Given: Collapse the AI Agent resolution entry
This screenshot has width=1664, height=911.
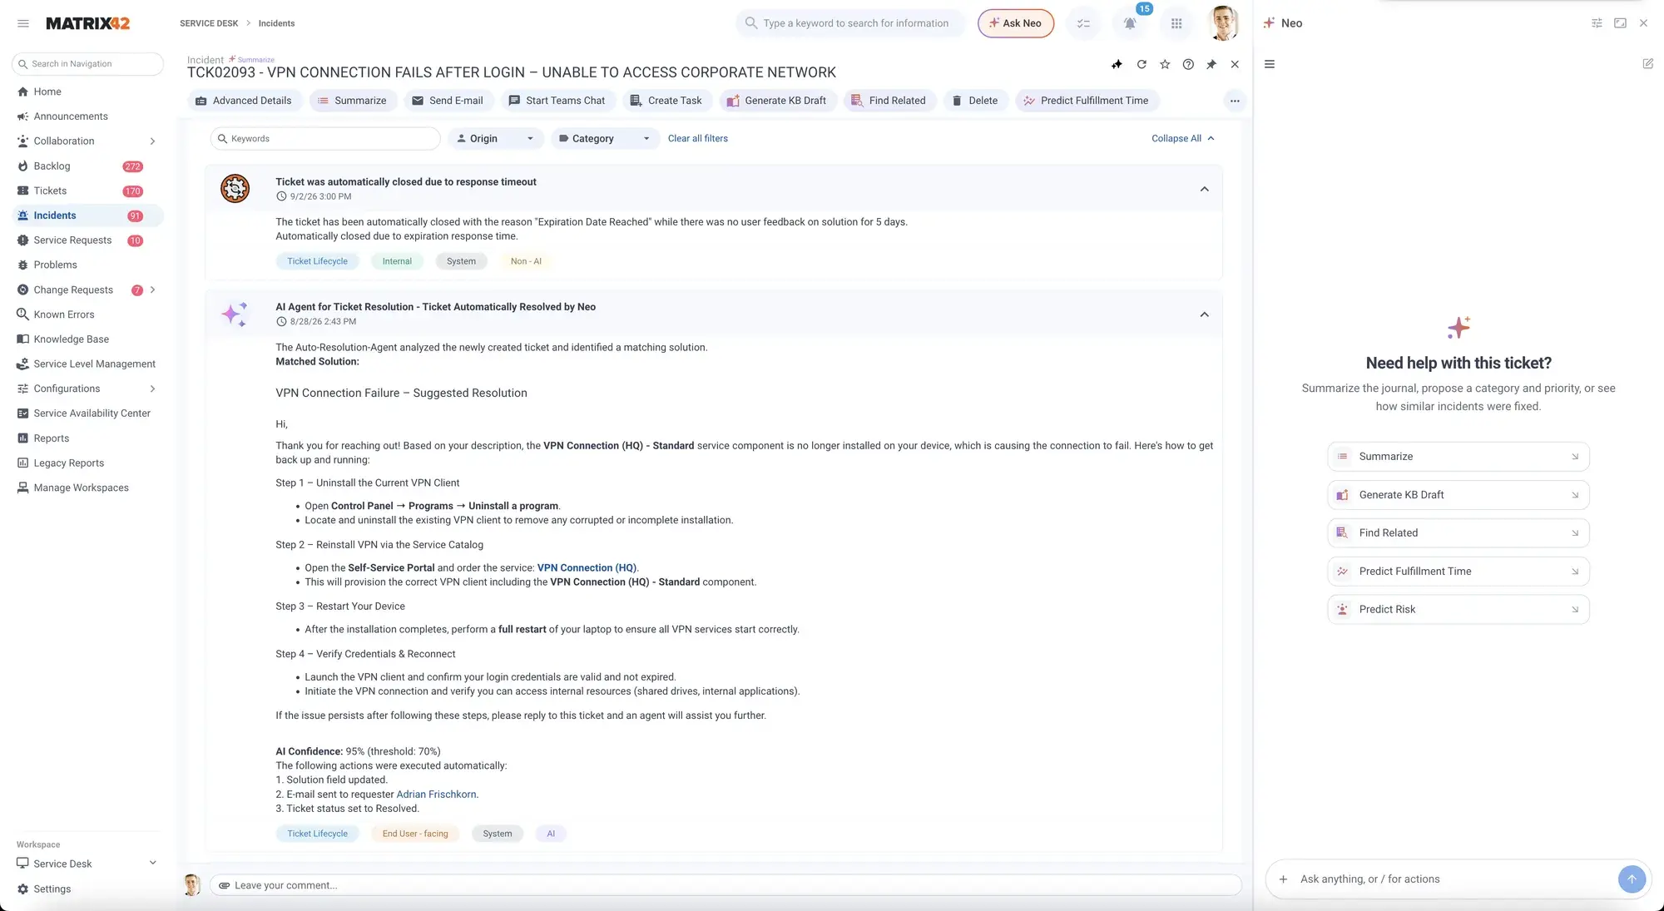Looking at the screenshot, I should [x=1204, y=314].
